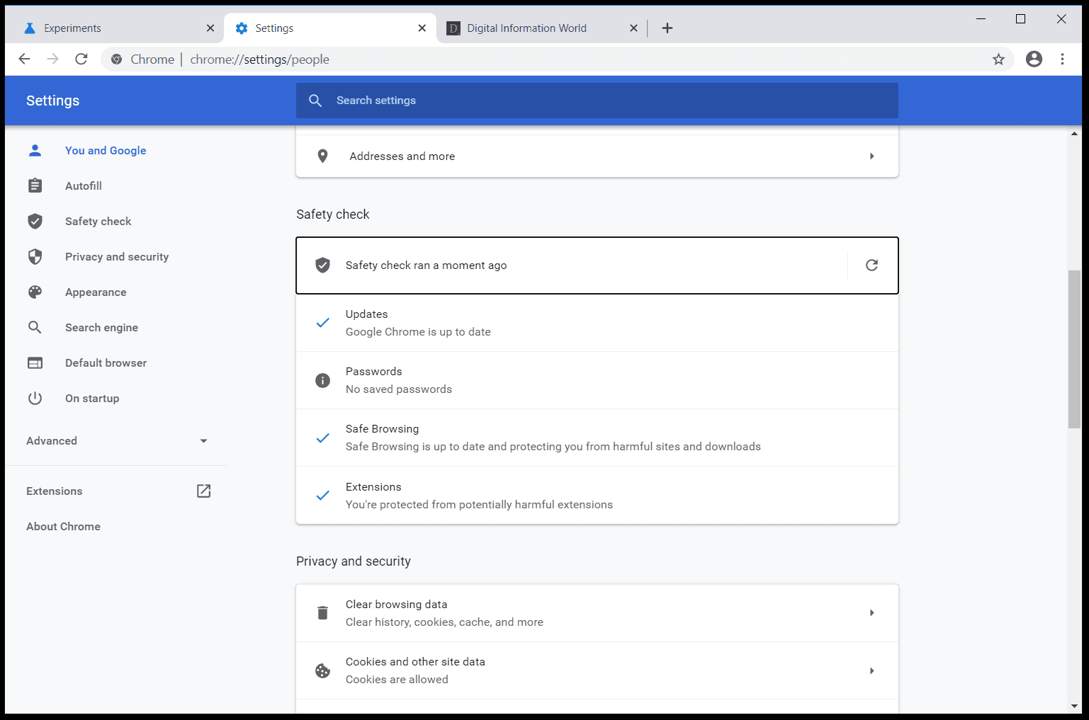1089x720 pixels.
Task: Go to You and Google settings
Action: click(106, 150)
